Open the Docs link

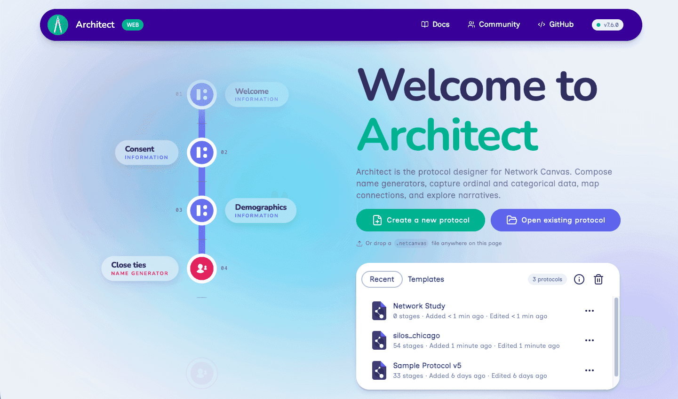pos(435,24)
